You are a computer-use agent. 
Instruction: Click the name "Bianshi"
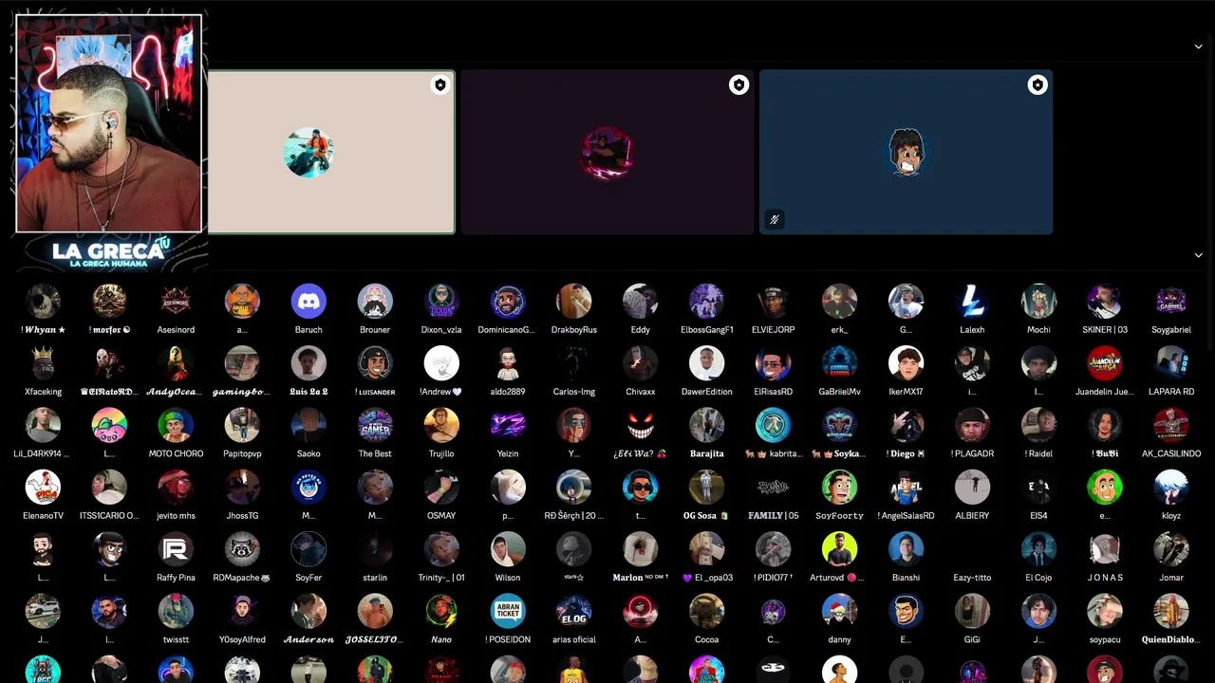click(x=906, y=578)
